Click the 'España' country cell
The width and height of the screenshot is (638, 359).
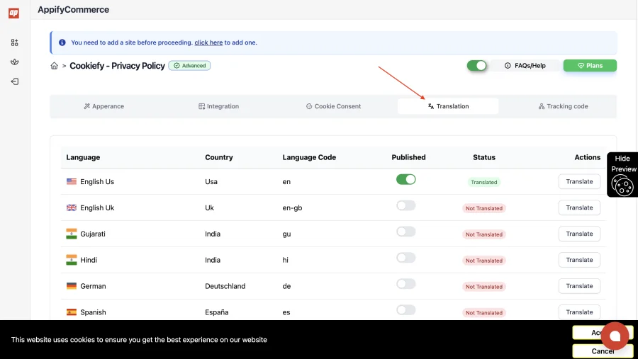pyautogui.click(x=216, y=312)
